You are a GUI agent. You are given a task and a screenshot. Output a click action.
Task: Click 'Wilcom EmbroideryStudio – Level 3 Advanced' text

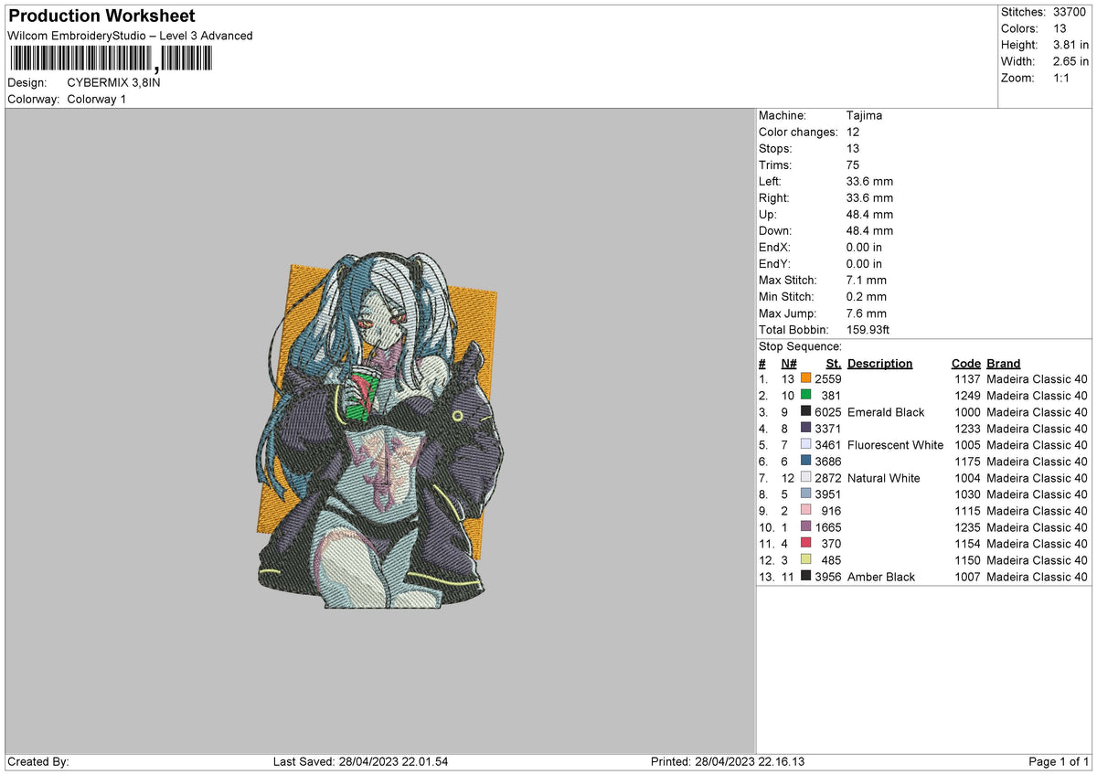(x=130, y=36)
